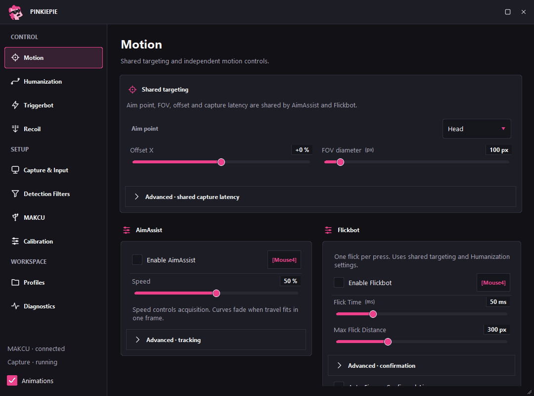The height and width of the screenshot is (396, 534).
Task: Open the Recoil page
Action: pos(53,129)
